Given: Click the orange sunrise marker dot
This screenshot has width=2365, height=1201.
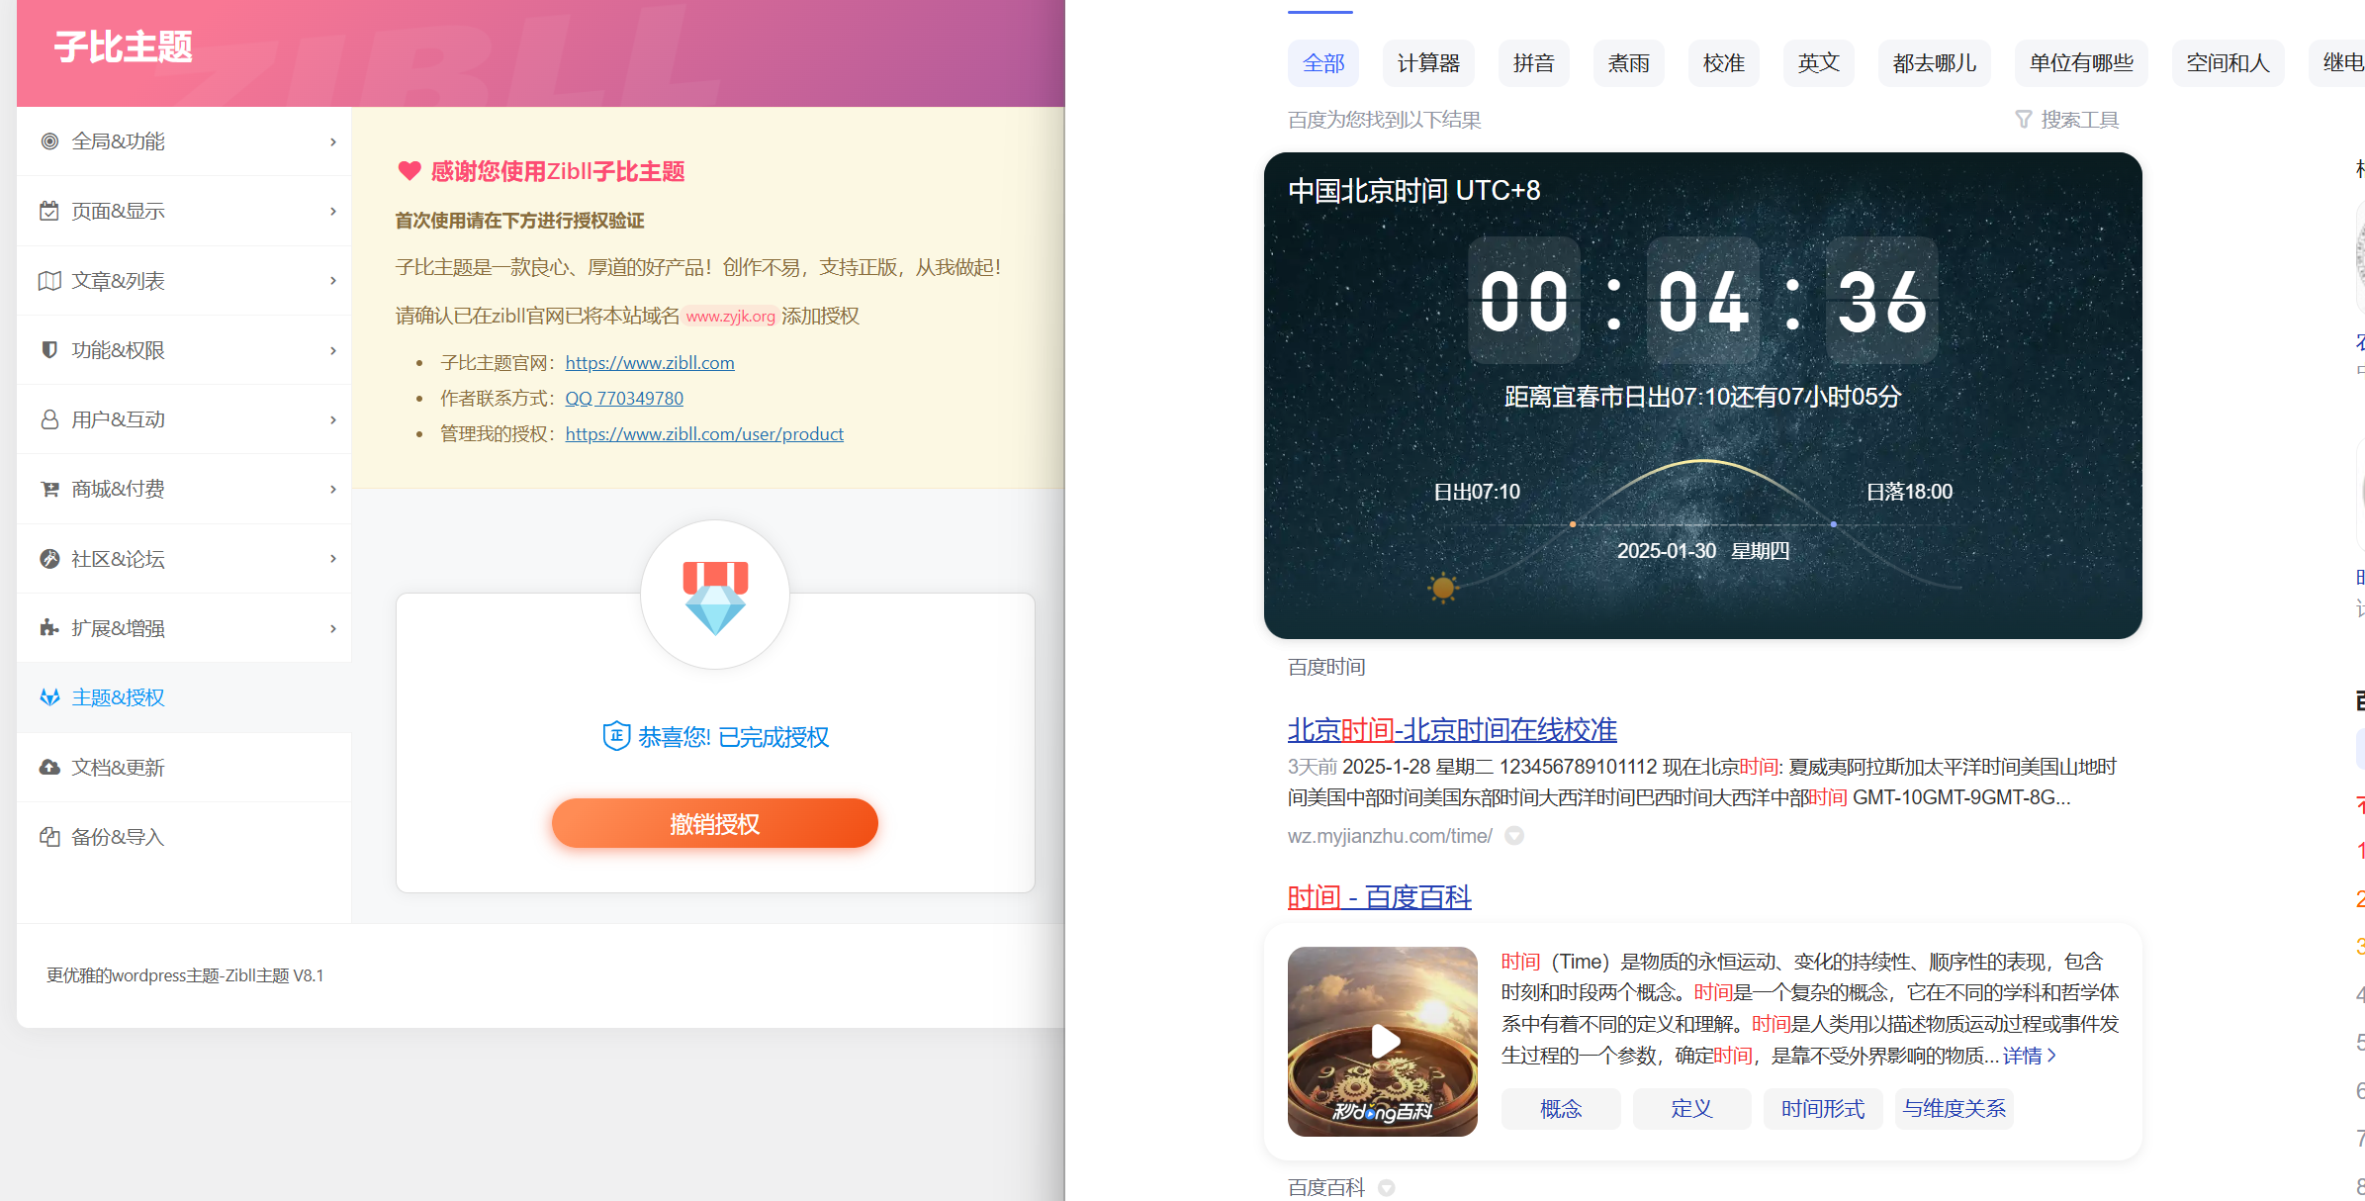Looking at the screenshot, I should [x=1573, y=524].
